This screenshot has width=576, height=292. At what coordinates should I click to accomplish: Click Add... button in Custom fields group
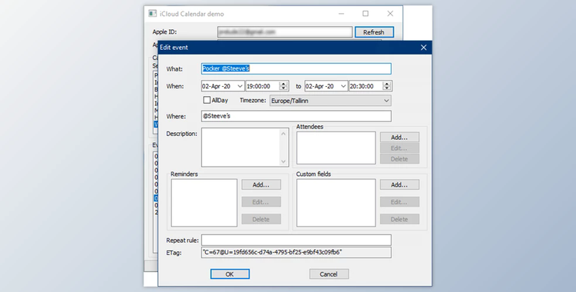click(x=399, y=184)
